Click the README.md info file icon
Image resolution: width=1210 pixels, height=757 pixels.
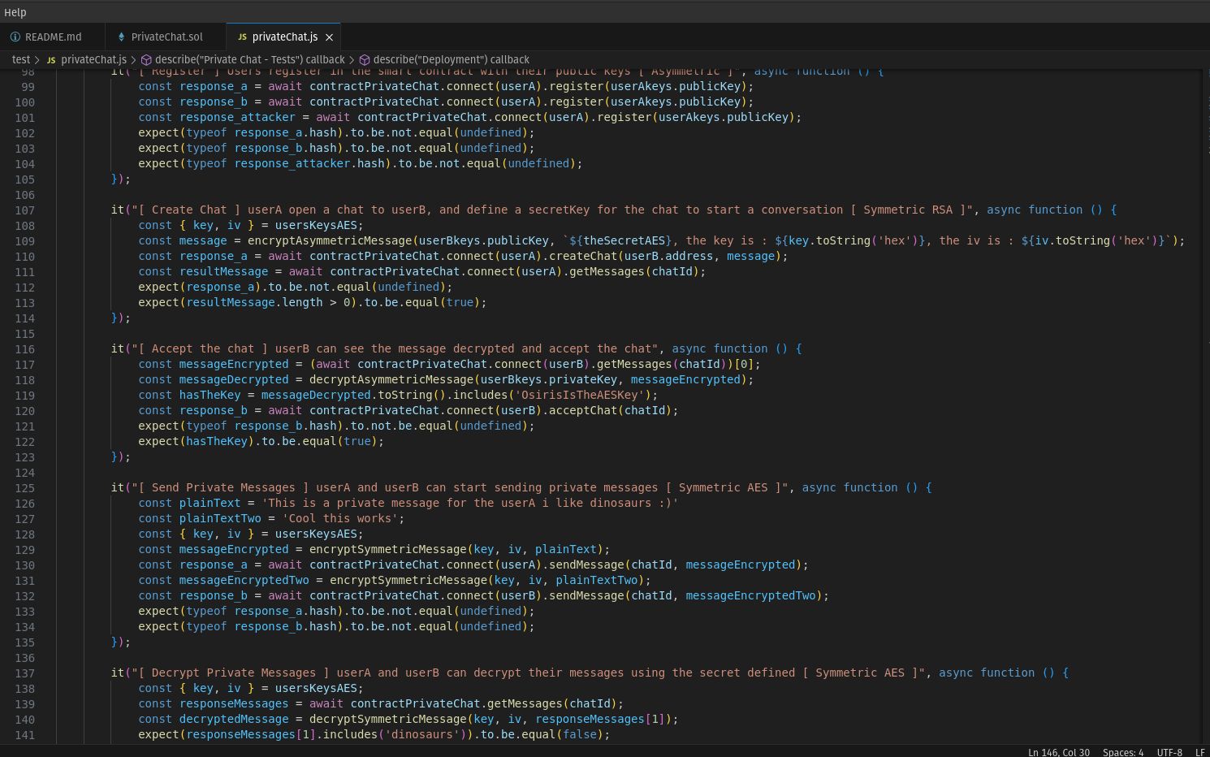(15, 37)
